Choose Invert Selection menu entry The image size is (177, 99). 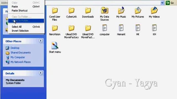[26, 31]
